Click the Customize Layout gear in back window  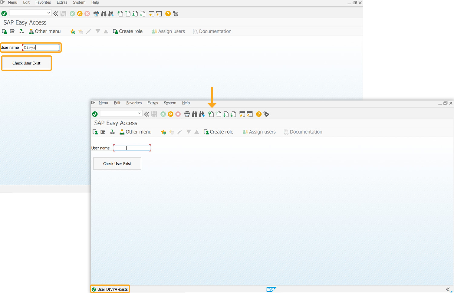point(176,14)
